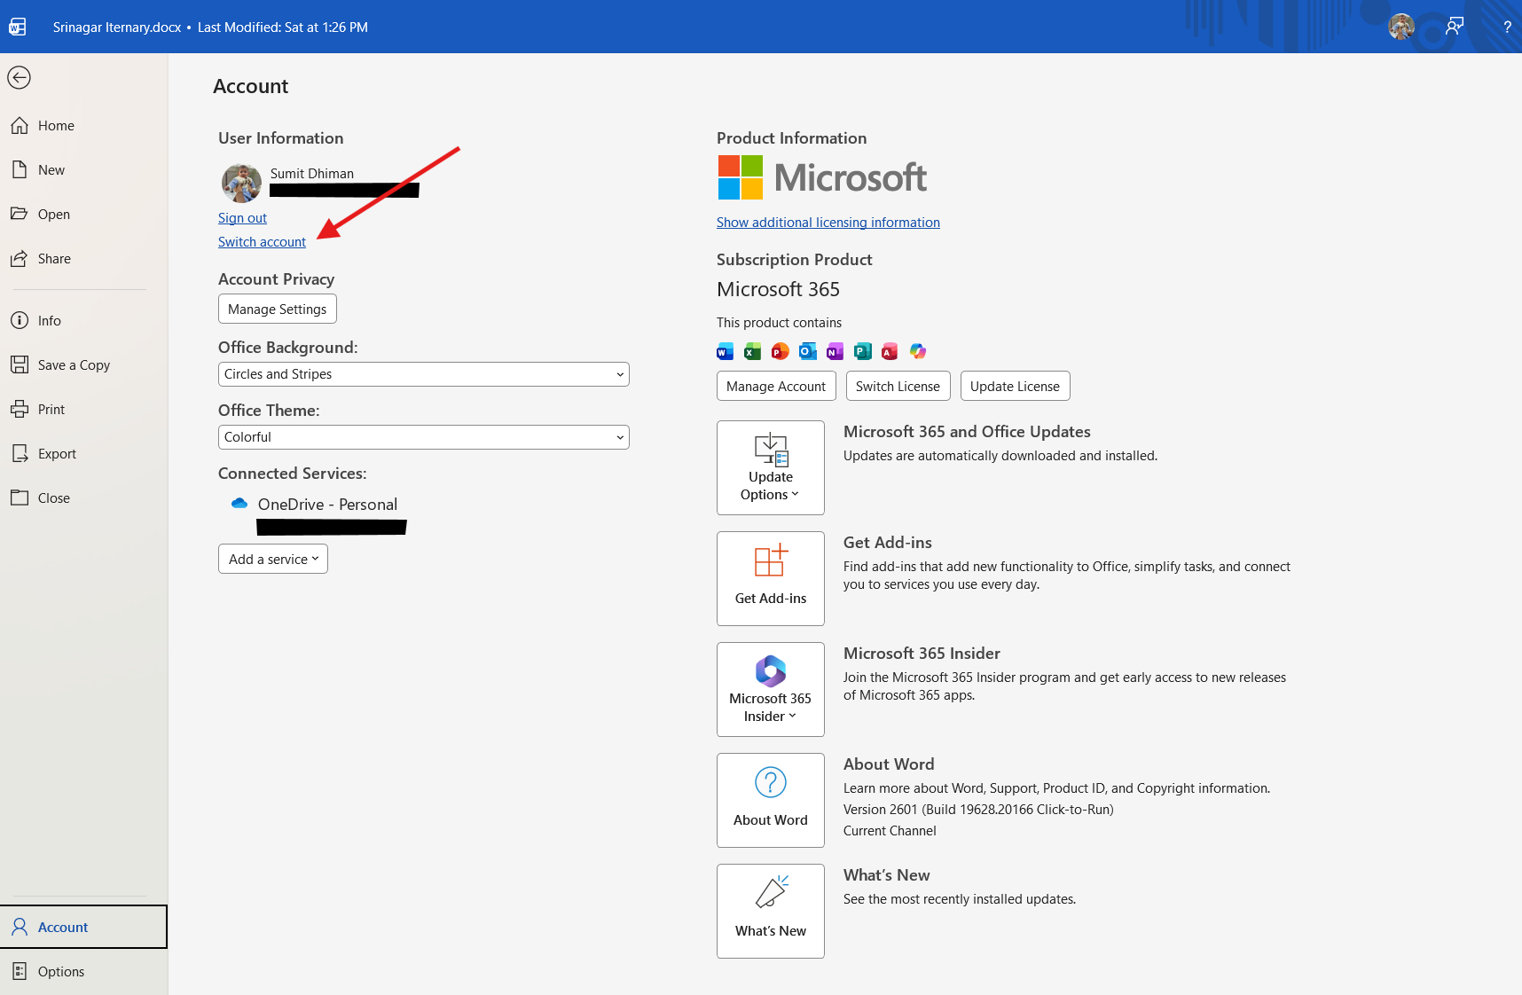Click the Switch account link
Viewport: 1522px width, 995px height.
262,242
